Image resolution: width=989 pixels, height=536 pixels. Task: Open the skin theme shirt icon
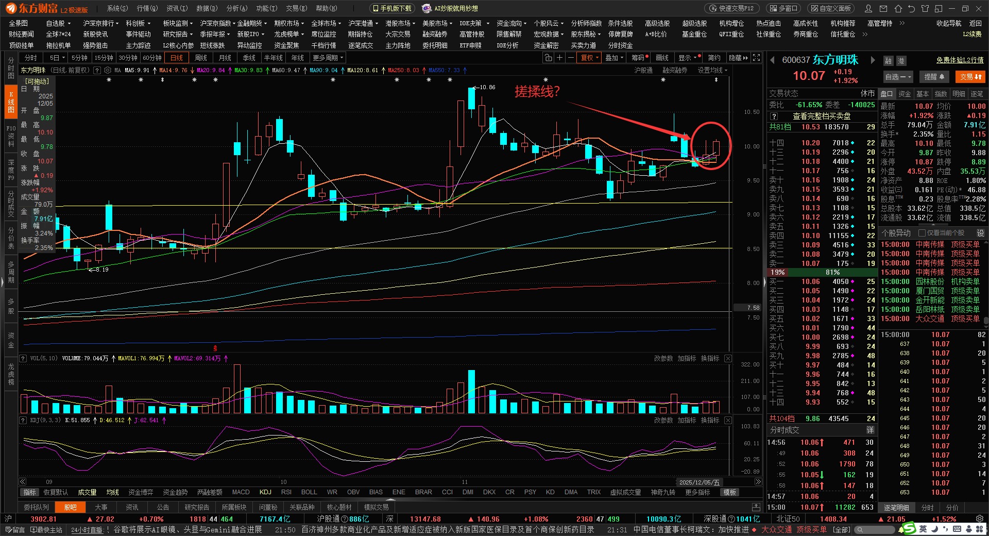click(x=925, y=9)
